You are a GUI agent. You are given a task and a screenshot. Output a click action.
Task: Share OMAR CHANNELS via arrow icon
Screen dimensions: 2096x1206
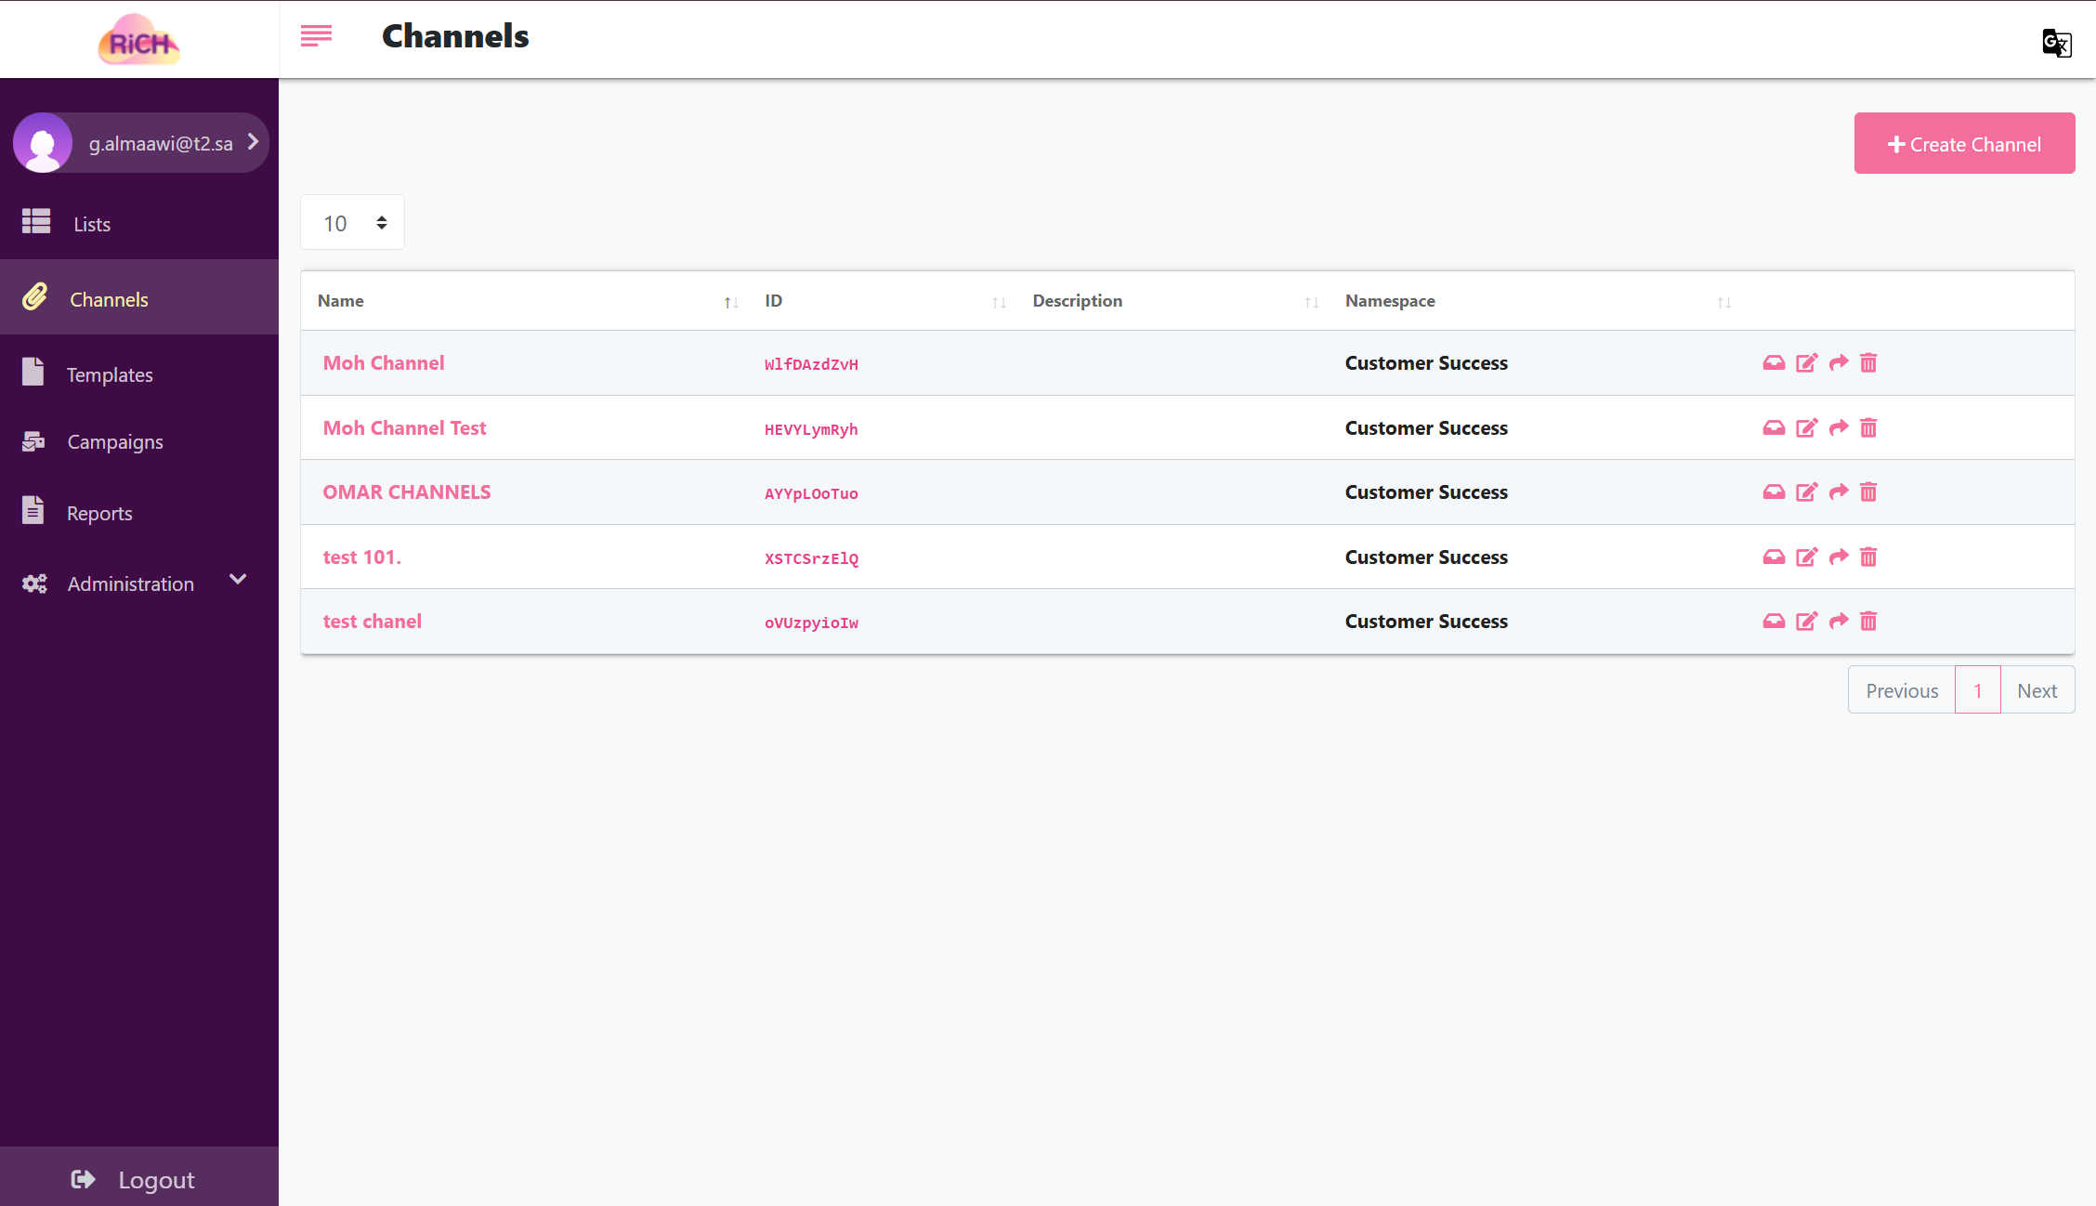click(x=1839, y=492)
